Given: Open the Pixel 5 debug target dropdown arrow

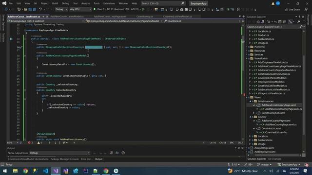Looking at the screenshot, I should coord(140,9).
